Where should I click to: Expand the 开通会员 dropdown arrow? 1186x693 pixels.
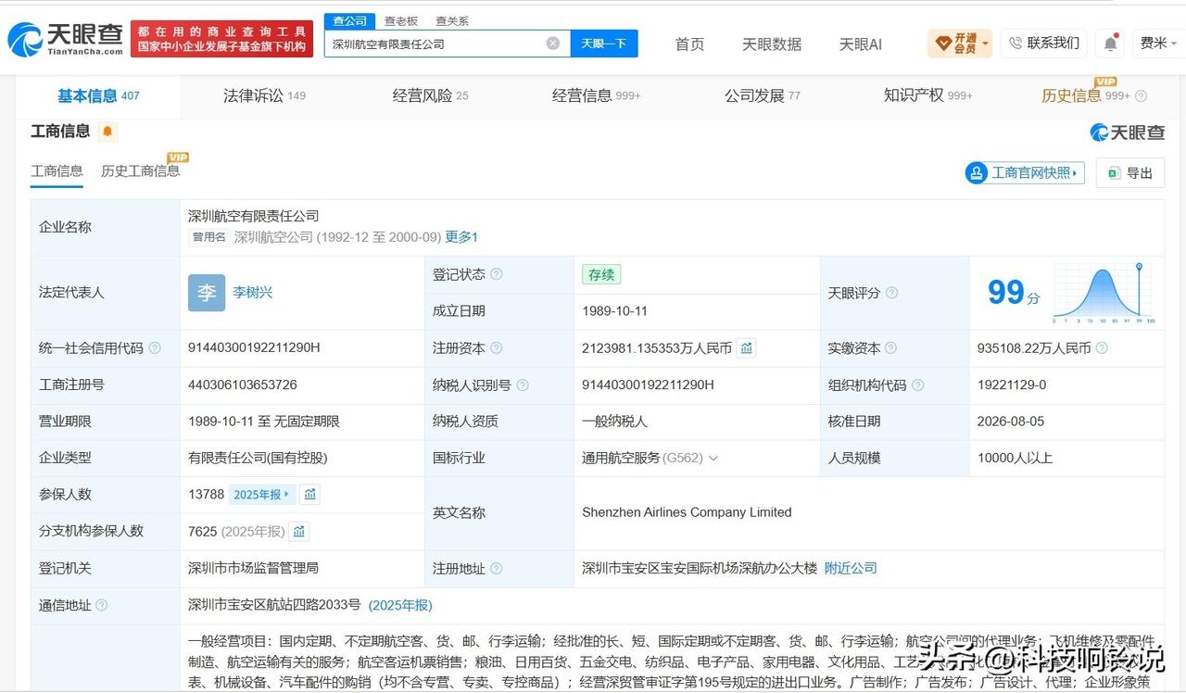[x=985, y=44]
